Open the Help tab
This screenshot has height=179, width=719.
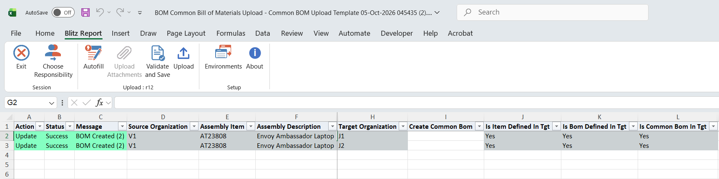coord(430,33)
